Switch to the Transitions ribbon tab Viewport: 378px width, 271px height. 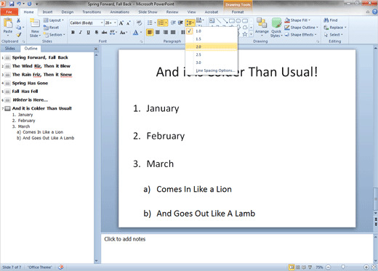tap(92, 12)
